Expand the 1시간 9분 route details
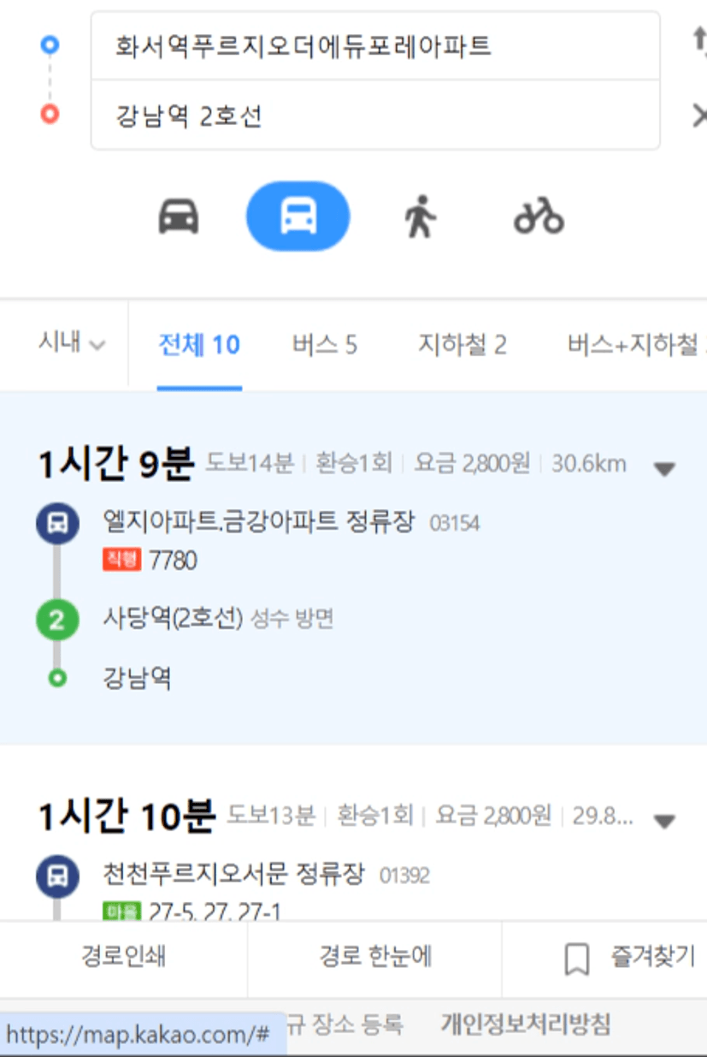The width and height of the screenshot is (707, 1057). pos(664,469)
